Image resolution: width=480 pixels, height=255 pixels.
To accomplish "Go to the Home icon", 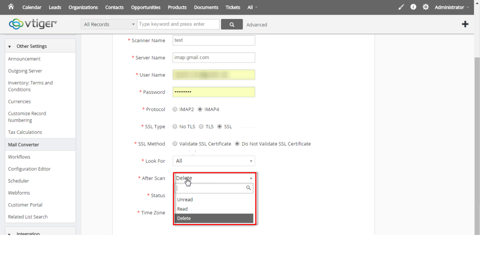I will 11,7.
